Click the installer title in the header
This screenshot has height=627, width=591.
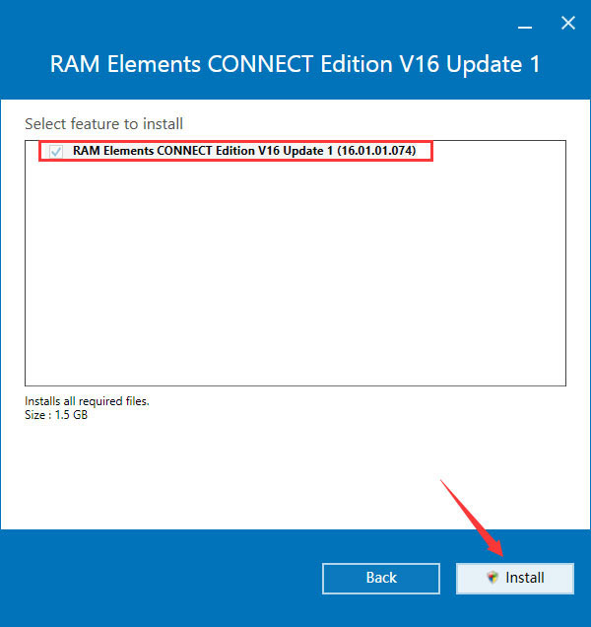pyautogui.click(x=295, y=64)
